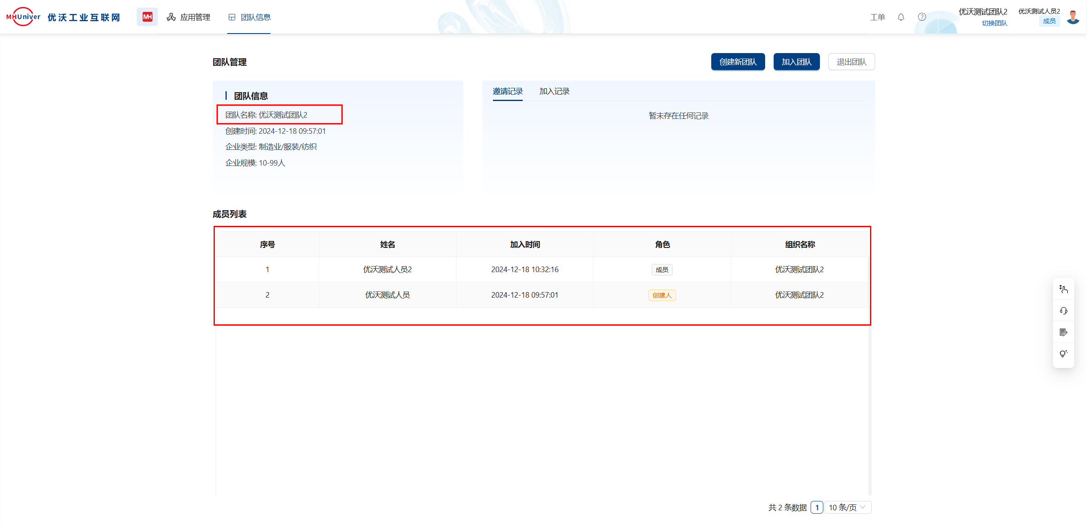Click the feedback form pencil icon

[x=1063, y=332]
